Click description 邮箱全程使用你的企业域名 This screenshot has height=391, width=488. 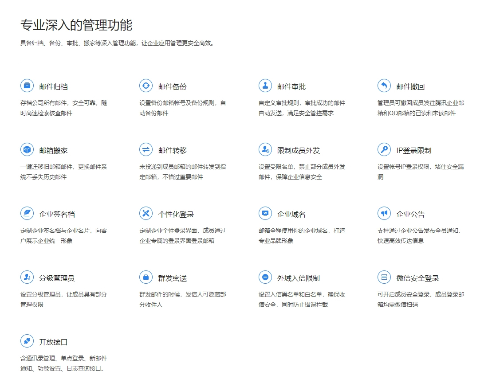[x=302, y=235]
